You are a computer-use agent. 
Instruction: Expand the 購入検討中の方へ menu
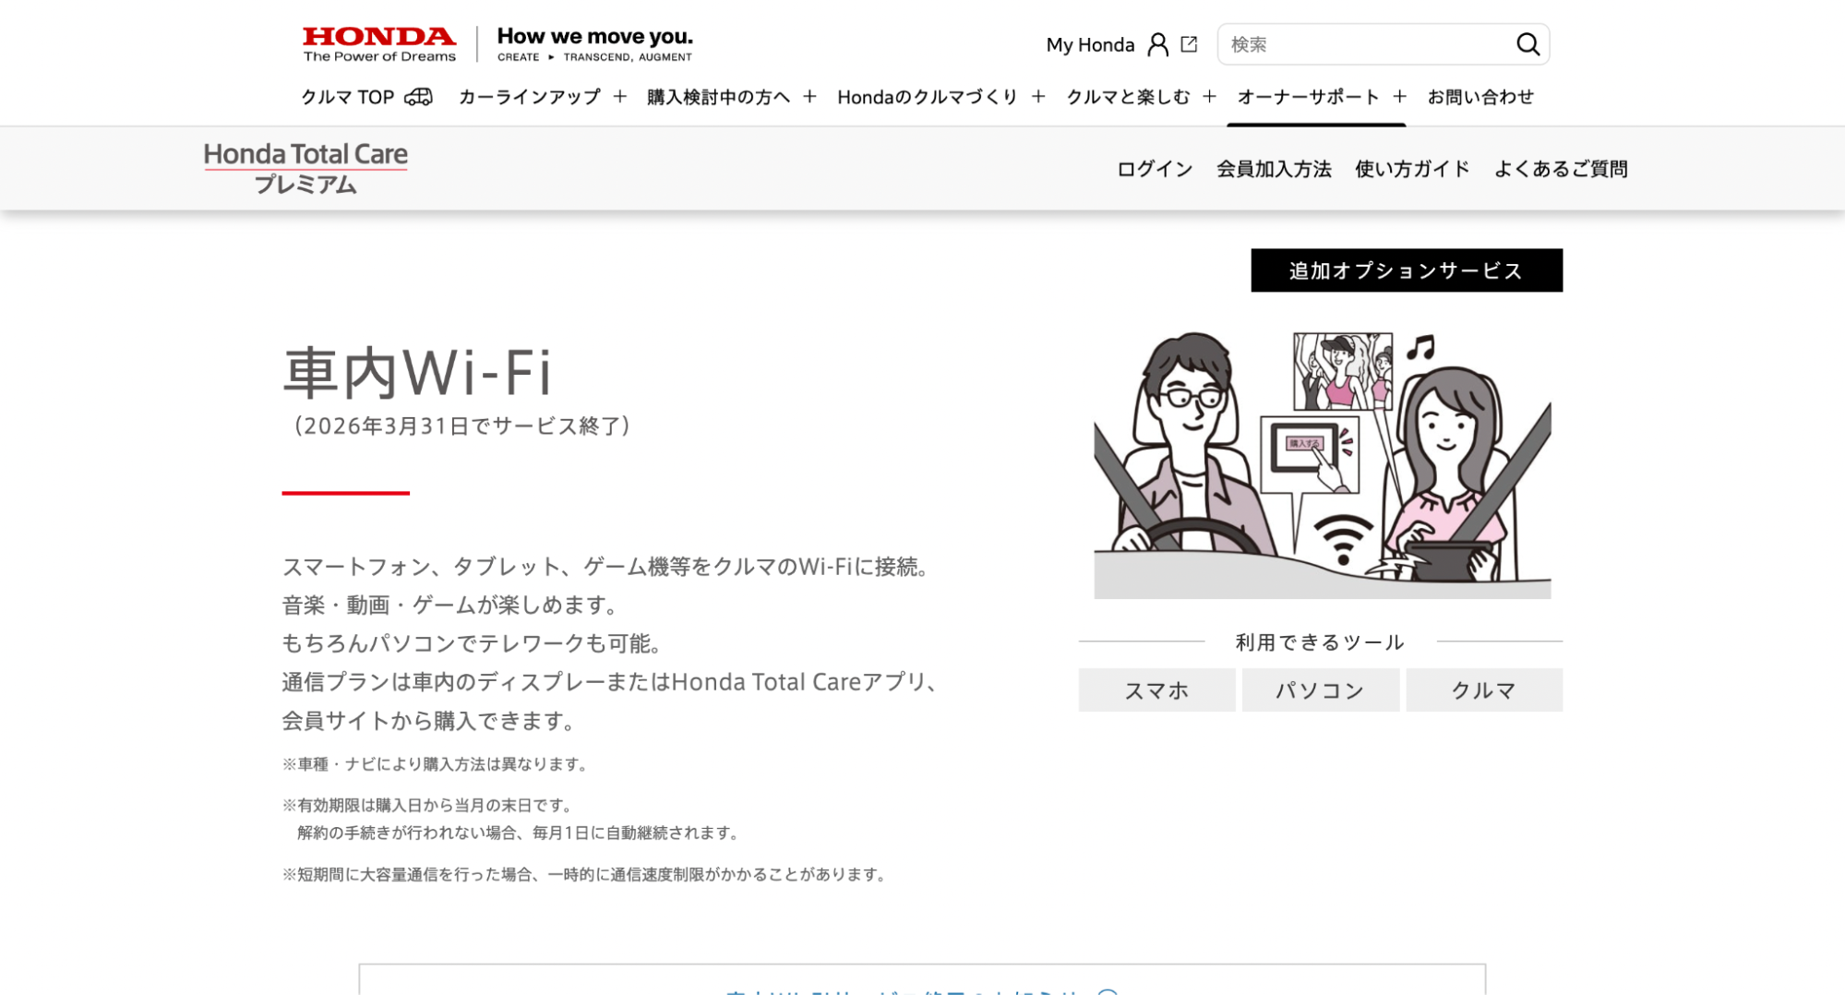(x=718, y=96)
